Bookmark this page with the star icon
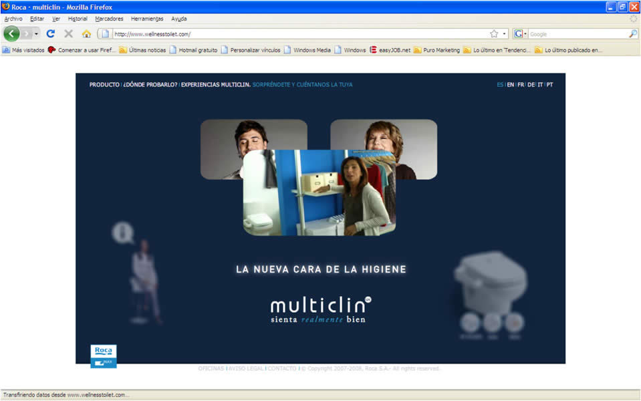 (494, 34)
